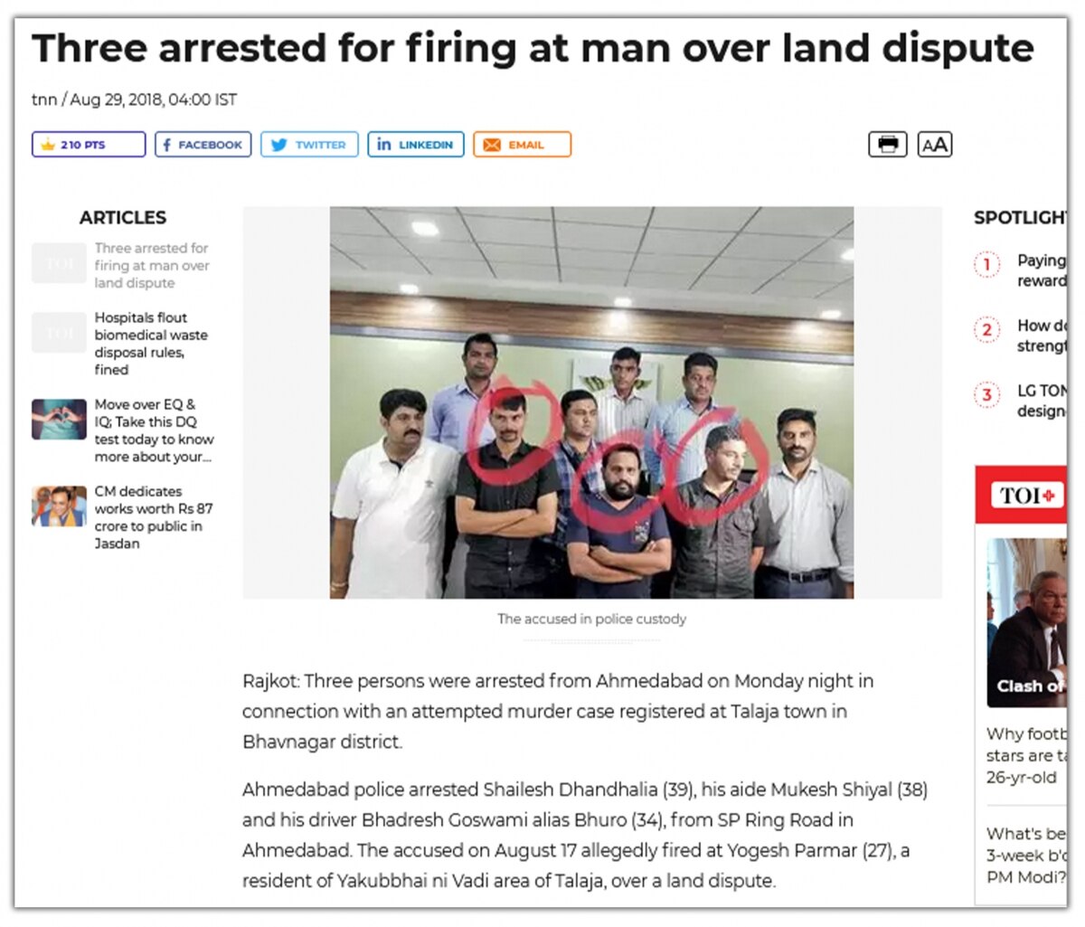Screen dimensions: 1085x927
Task: Open the Hospitals flout biomedical waste article
Action: [x=151, y=344]
